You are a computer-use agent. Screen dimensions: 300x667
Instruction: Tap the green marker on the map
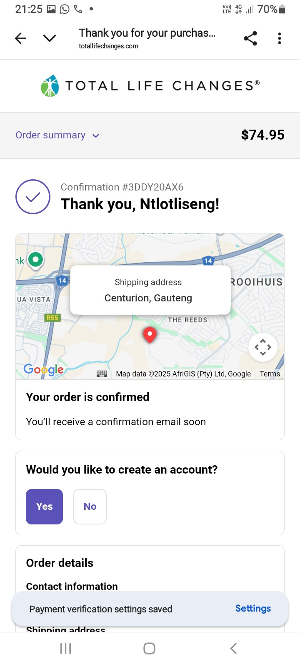click(x=35, y=260)
